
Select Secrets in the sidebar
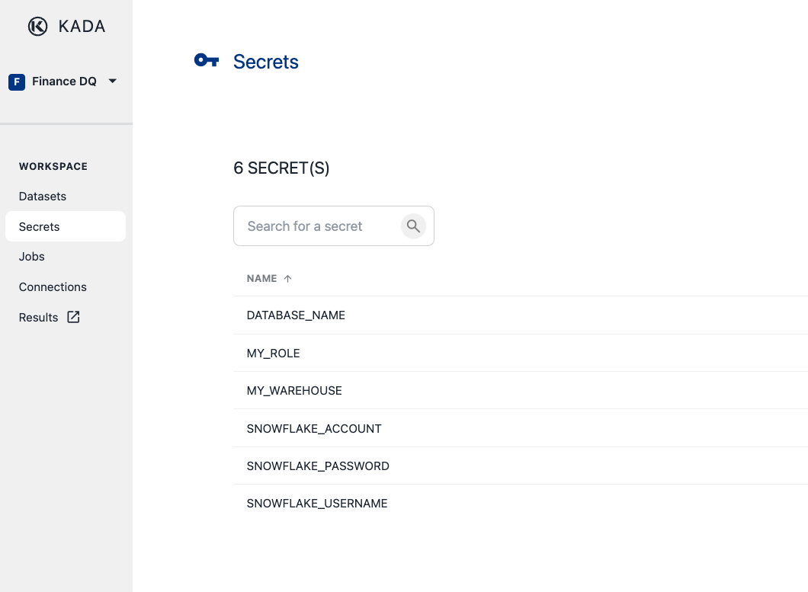click(40, 227)
